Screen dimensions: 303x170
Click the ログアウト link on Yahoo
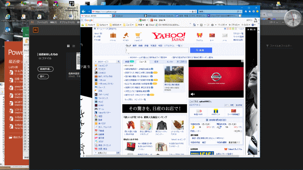(195, 105)
